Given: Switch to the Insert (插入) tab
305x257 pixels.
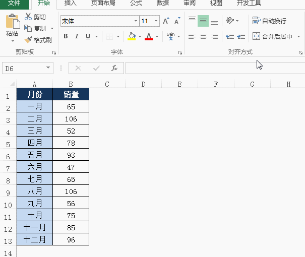Looking at the screenshot, I should click(x=71, y=3).
